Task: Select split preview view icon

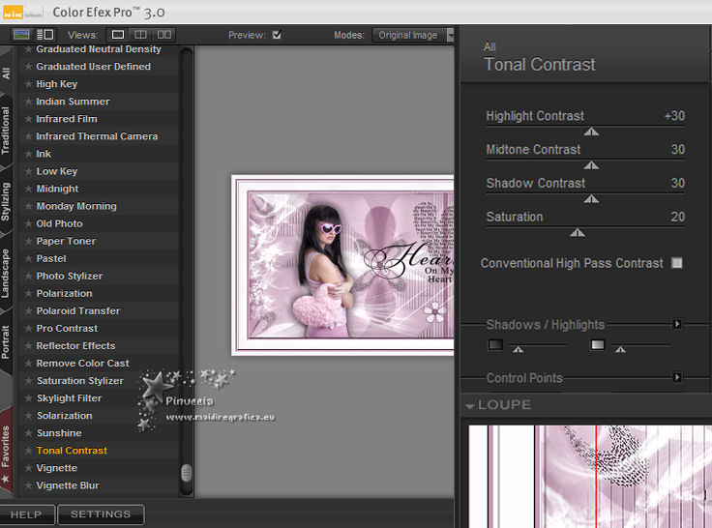Action: (x=141, y=35)
